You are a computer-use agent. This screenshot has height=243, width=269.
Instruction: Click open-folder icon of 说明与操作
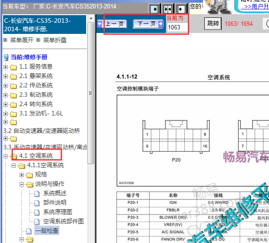(x=30, y=185)
